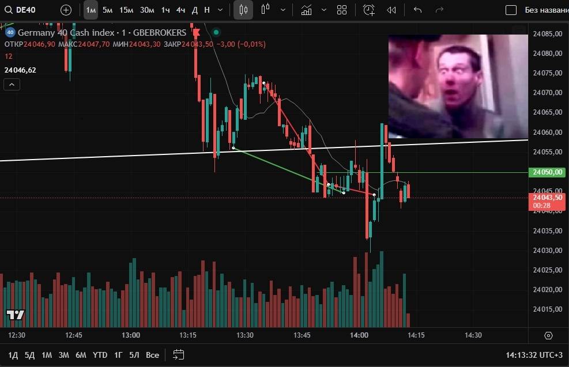
Task: Open the indicators chart icon
Action: [x=306, y=10]
